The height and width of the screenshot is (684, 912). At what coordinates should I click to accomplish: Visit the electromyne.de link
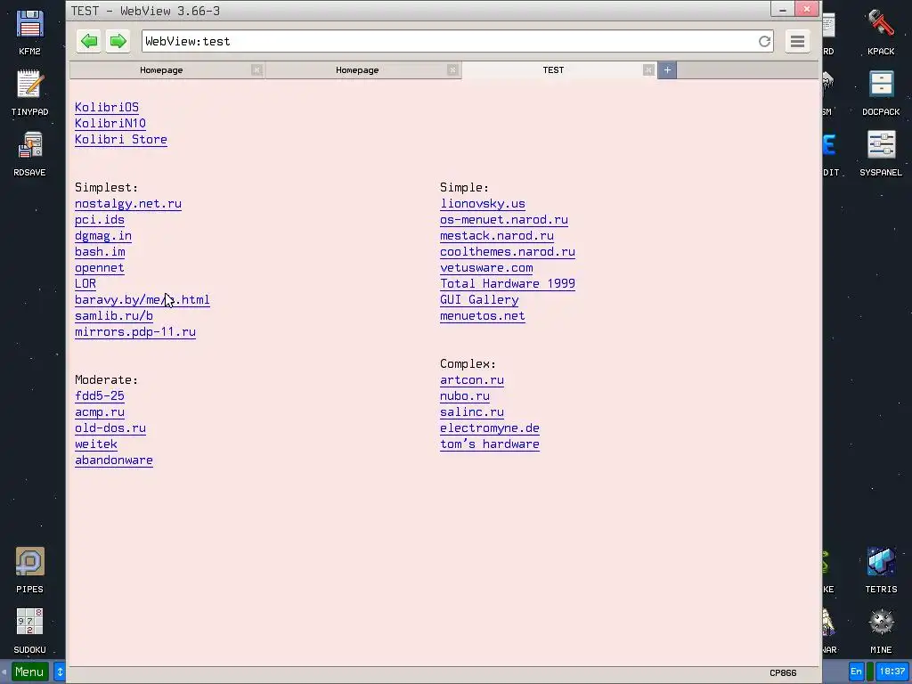click(x=490, y=428)
